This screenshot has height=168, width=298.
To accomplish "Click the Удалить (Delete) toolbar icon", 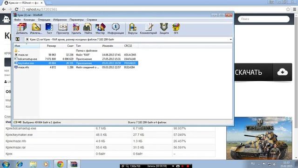I will click(76, 28).
